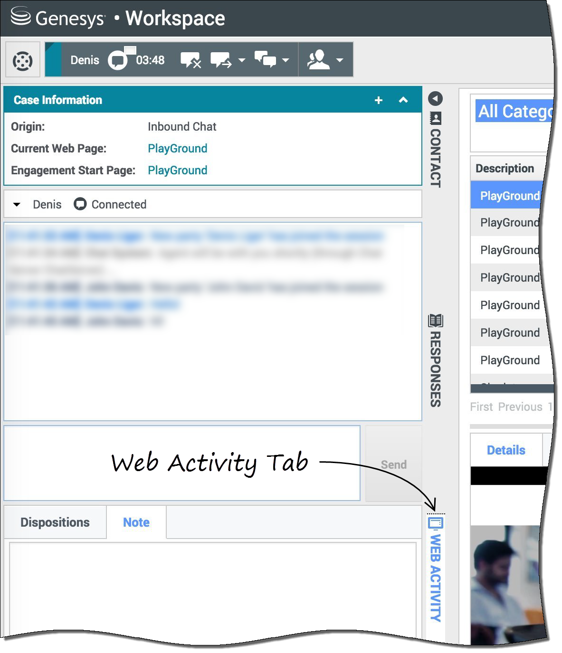Click in the chat message input field
The image size is (562, 653).
(182, 463)
